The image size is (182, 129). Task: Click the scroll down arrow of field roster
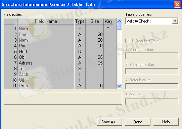point(119,86)
